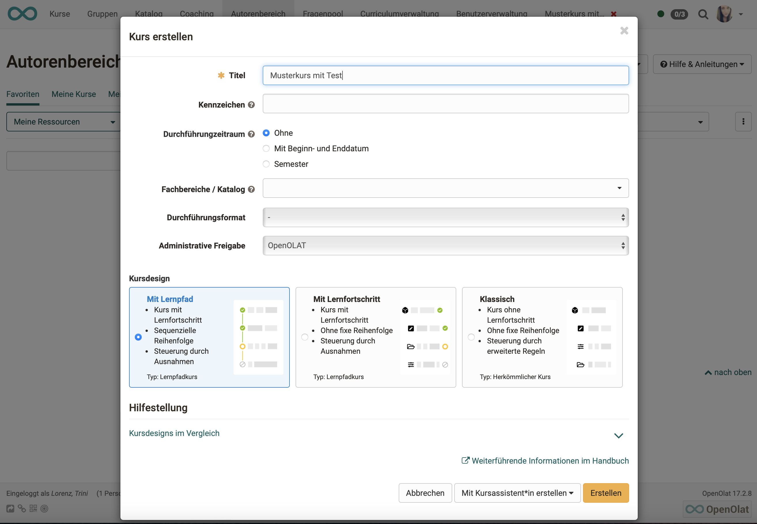757x524 pixels.
Task: Open 'Weiterführende Informationen im Handbuch' link
Action: click(545, 461)
